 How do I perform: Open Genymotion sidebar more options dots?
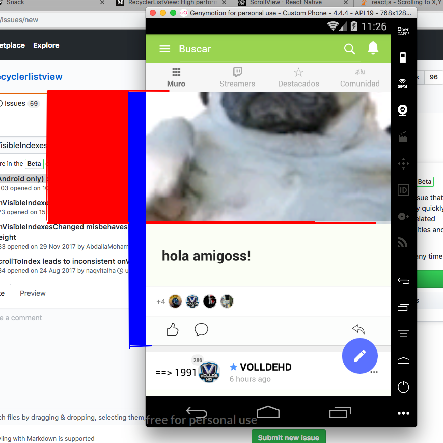click(x=403, y=413)
